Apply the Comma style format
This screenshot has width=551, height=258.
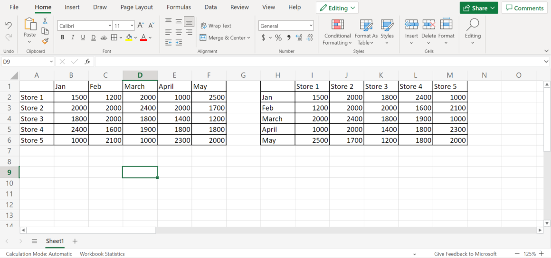[x=289, y=37]
